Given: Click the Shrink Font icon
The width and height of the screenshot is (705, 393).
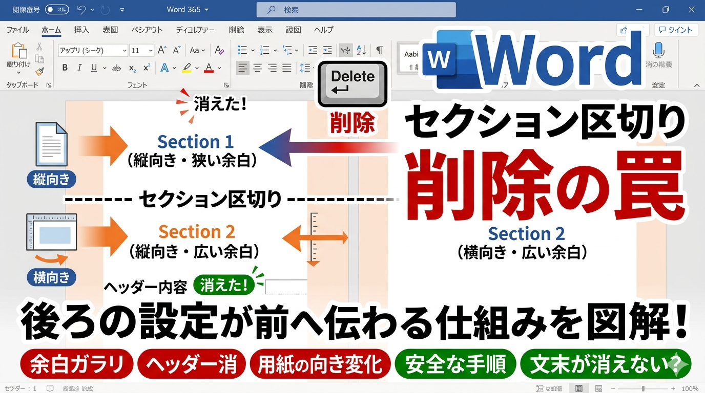Looking at the screenshot, I should pos(177,50).
